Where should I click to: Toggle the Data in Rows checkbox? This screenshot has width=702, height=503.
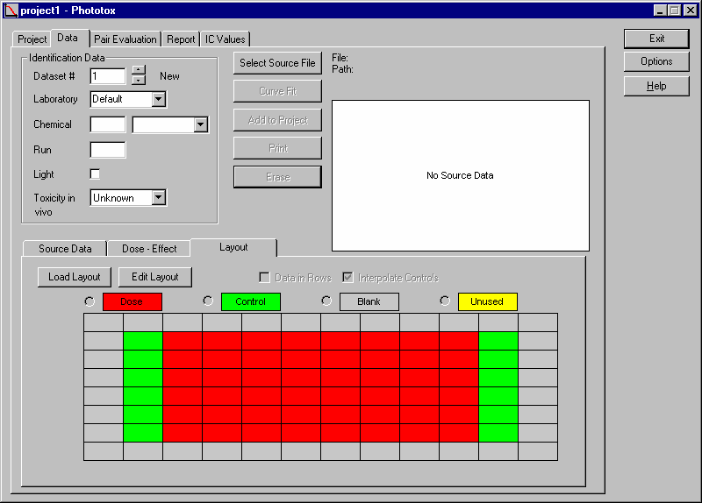click(x=265, y=278)
